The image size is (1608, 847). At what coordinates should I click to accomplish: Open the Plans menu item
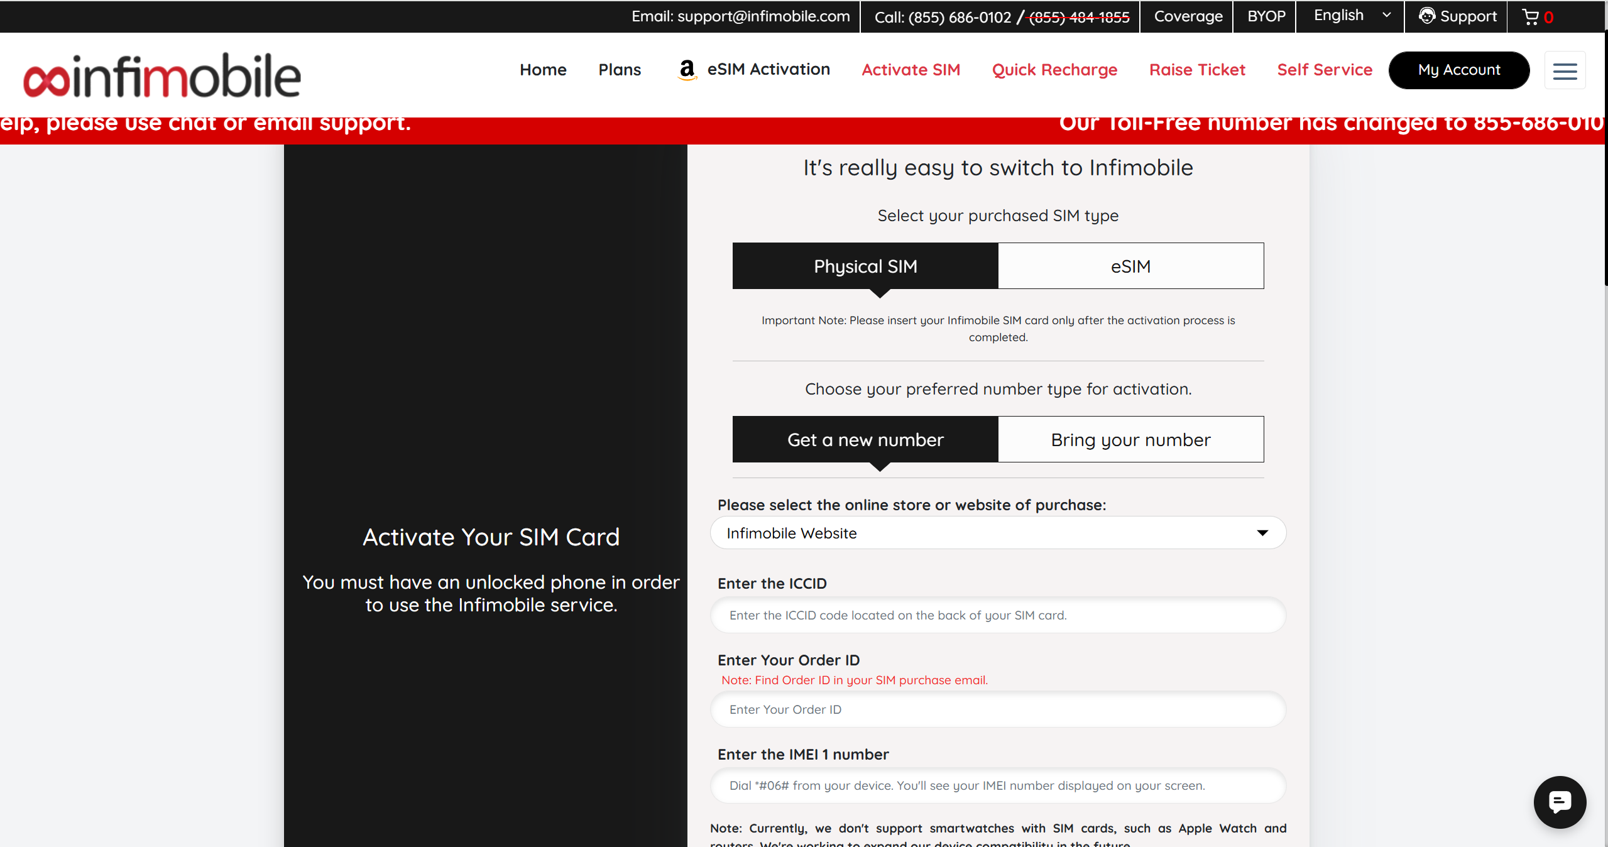pyautogui.click(x=620, y=70)
